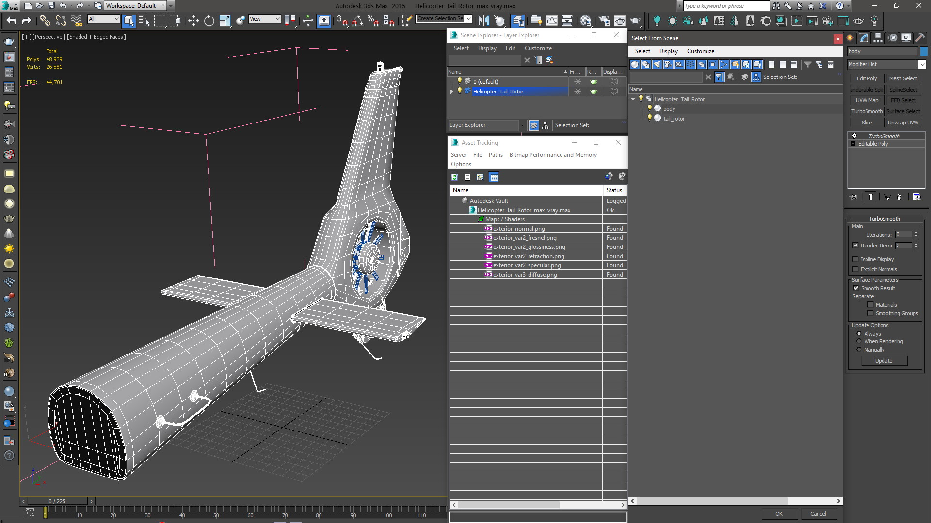Click OK in Select From Scene
Image resolution: width=931 pixels, height=523 pixels.
click(x=779, y=514)
